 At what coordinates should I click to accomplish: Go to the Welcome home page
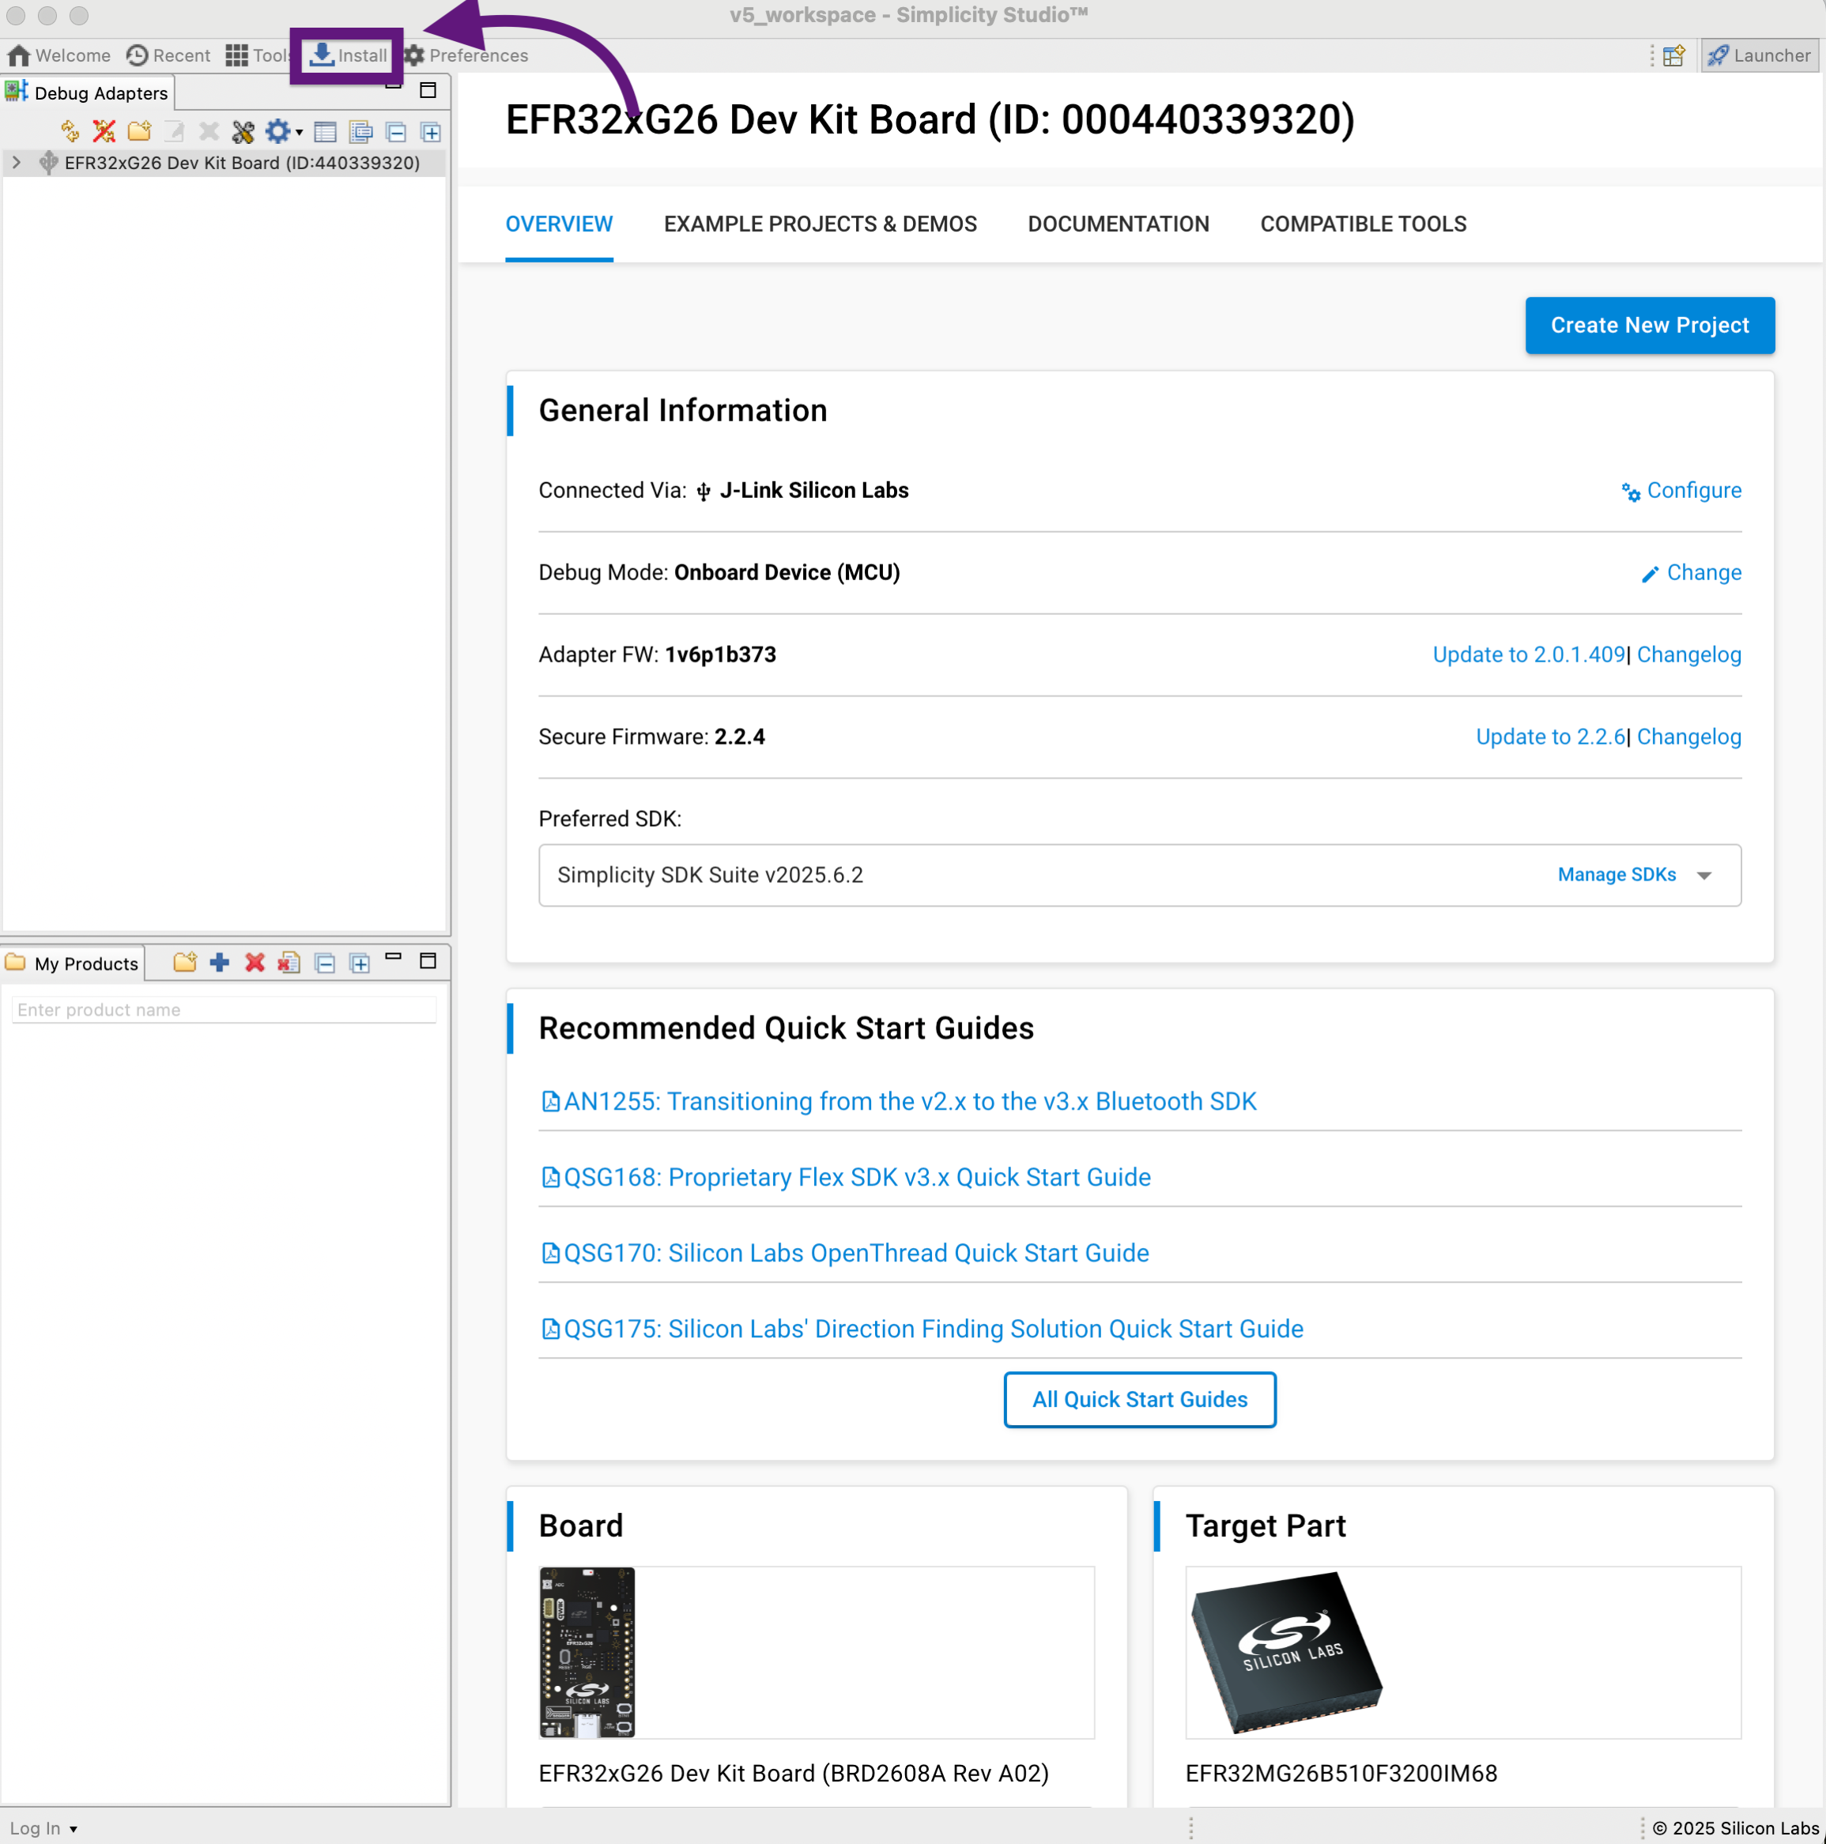[59, 55]
